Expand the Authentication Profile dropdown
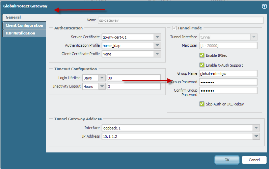This screenshot has width=269, height=169. click(157, 45)
